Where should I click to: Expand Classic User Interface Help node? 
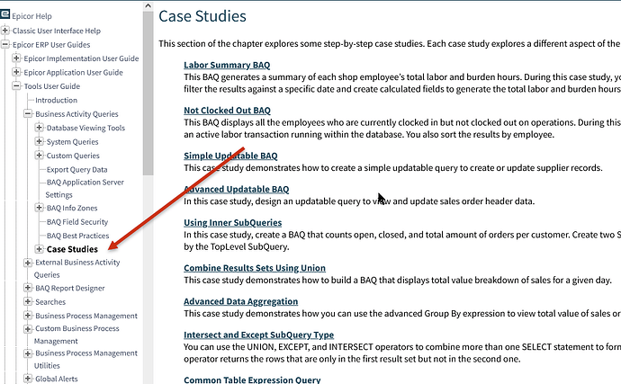click(5, 30)
